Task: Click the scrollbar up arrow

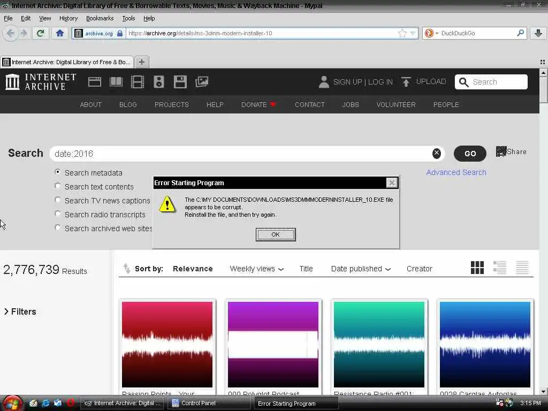Action: pos(543,73)
